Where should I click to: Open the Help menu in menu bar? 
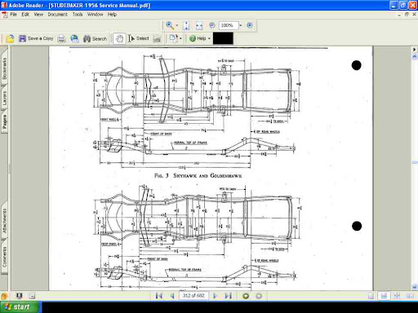(x=112, y=15)
